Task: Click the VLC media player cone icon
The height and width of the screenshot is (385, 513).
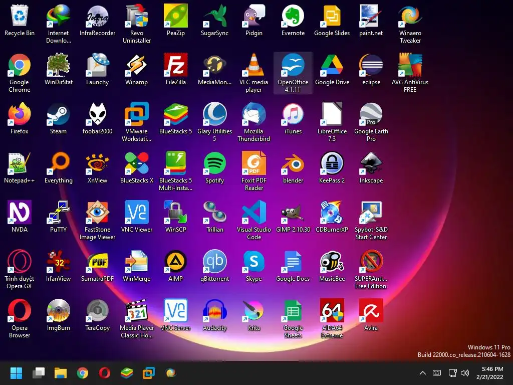Action: [x=254, y=66]
